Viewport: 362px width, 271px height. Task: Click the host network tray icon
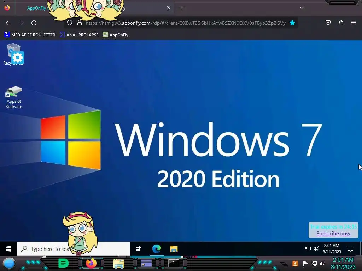tap(314, 263)
